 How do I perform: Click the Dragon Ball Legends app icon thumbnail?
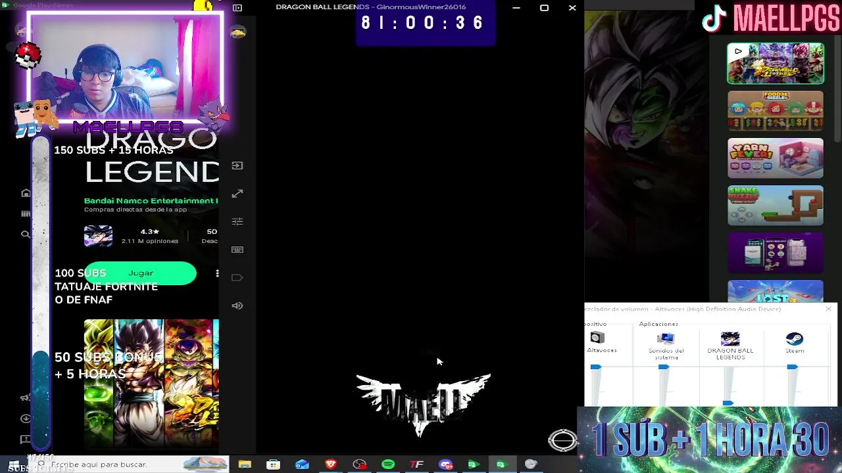98,236
